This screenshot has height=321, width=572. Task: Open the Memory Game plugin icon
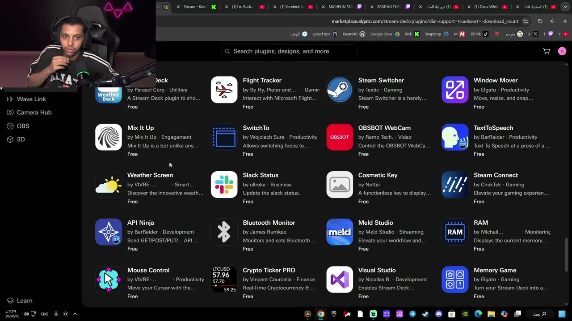coord(455,280)
